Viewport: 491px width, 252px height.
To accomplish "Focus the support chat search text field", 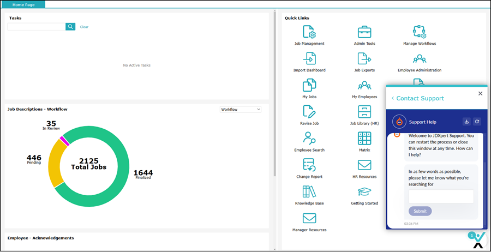I will coord(441,196).
